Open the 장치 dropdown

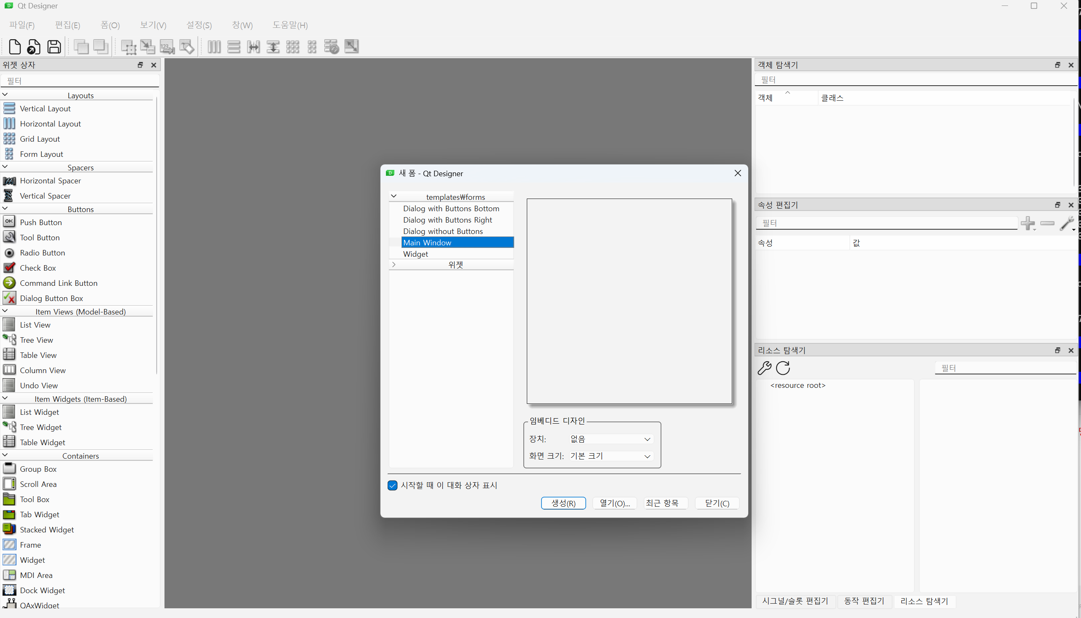[x=611, y=439]
